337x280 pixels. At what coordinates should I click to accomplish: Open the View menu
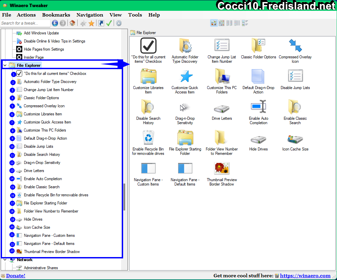pos(116,15)
